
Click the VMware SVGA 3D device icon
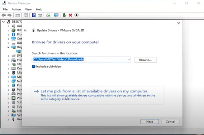33,30
